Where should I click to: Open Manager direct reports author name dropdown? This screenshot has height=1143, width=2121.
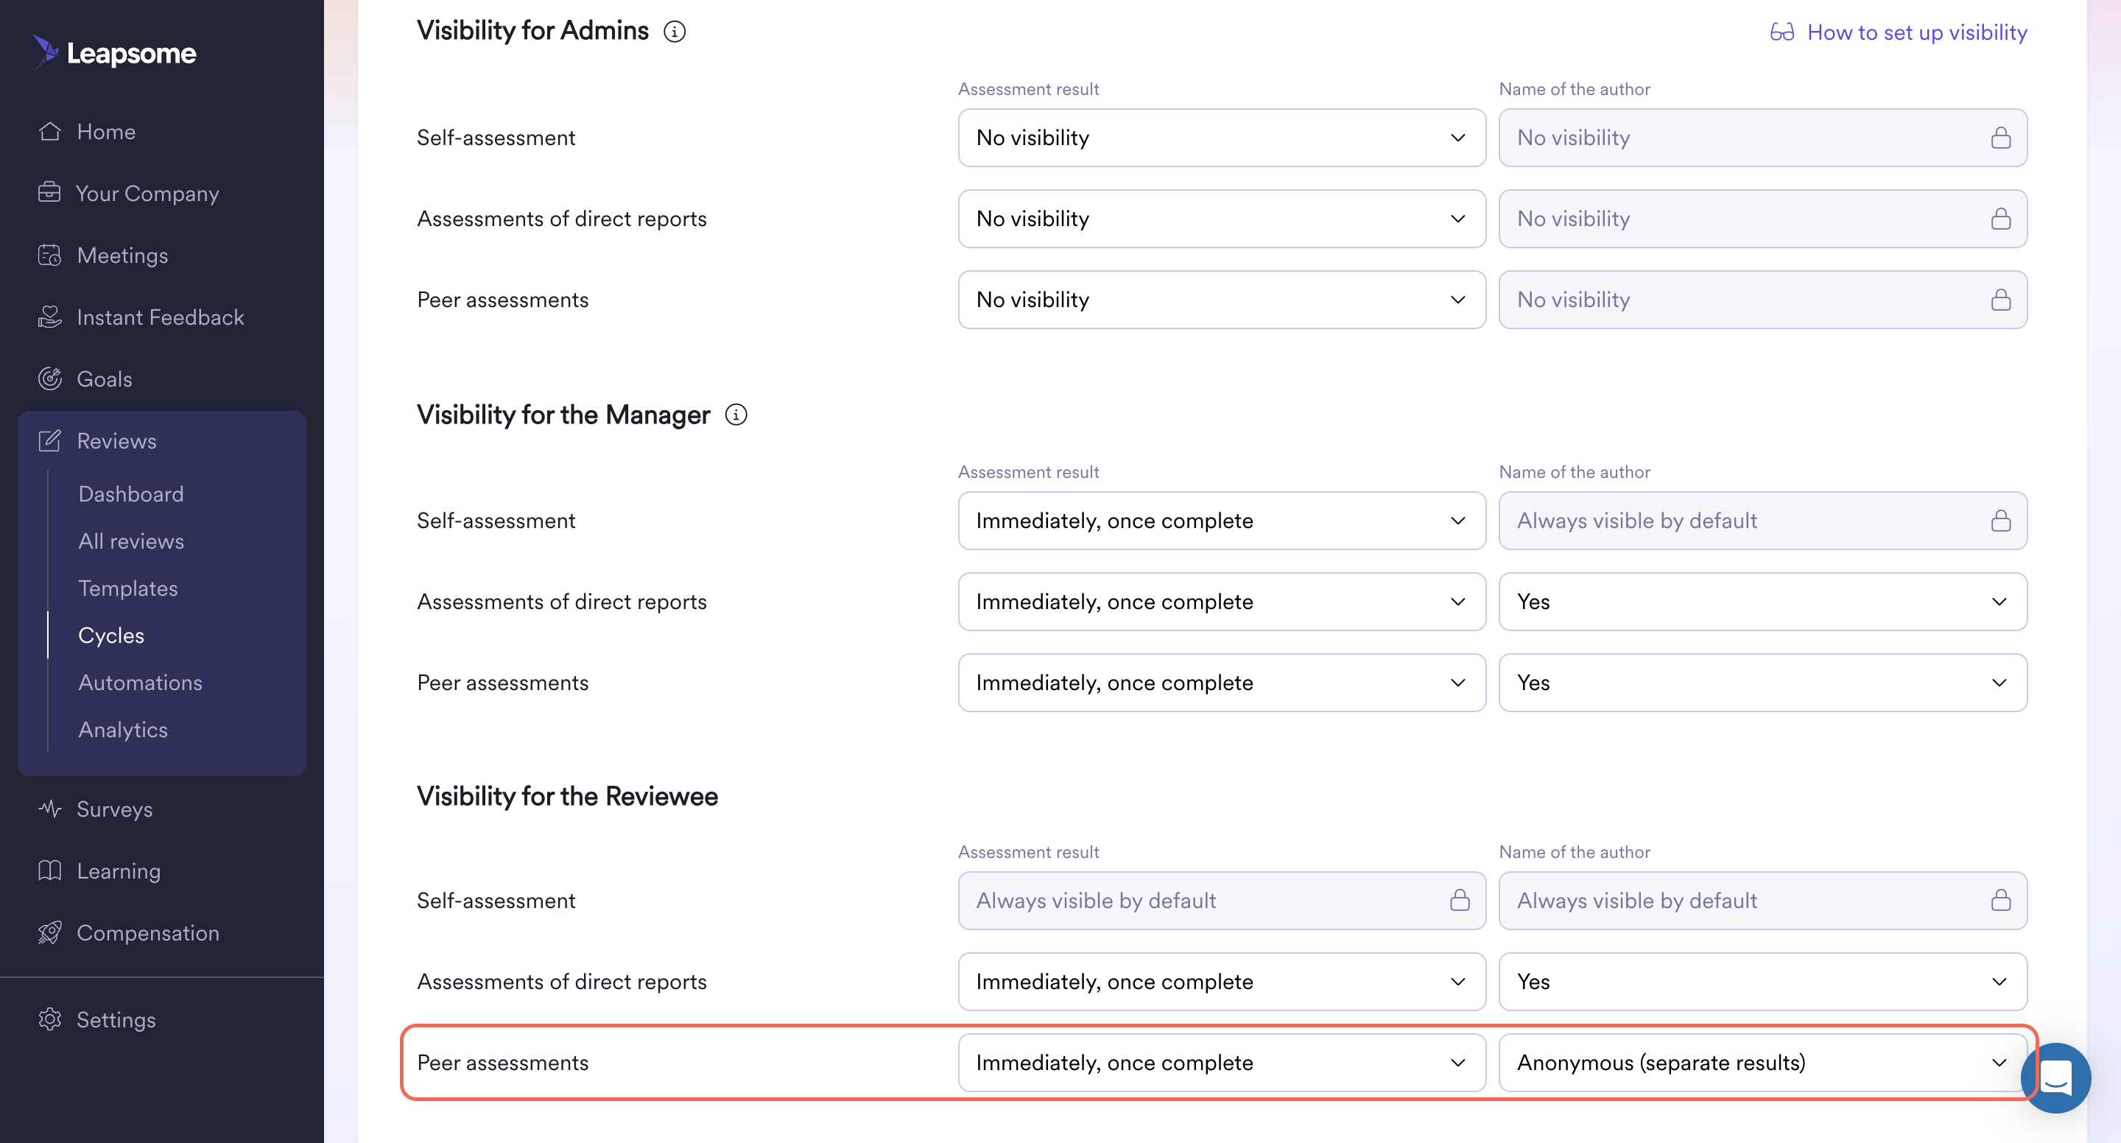click(x=1763, y=602)
